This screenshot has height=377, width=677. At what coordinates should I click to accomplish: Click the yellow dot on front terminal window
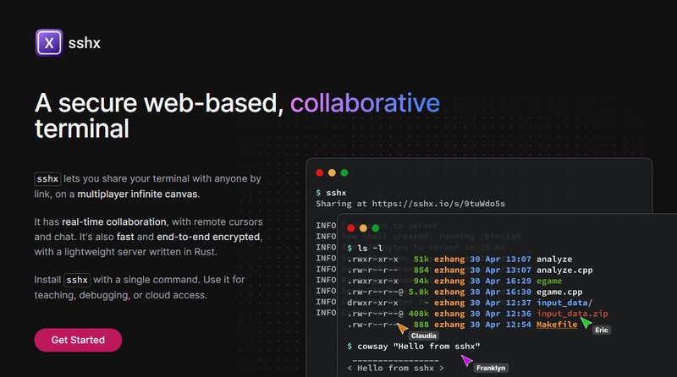[364, 227]
